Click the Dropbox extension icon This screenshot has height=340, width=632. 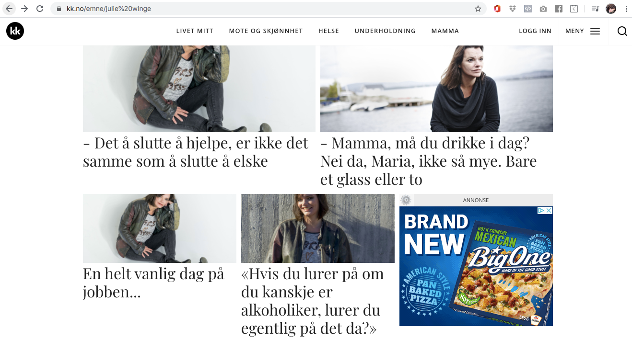click(x=513, y=9)
